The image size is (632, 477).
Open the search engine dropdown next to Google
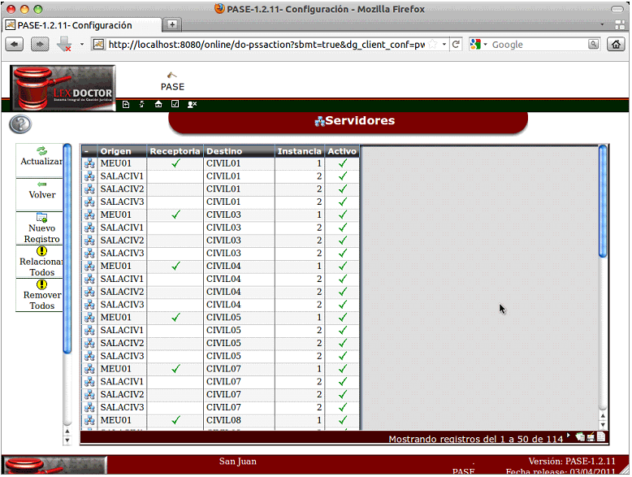(x=479, y=44)
